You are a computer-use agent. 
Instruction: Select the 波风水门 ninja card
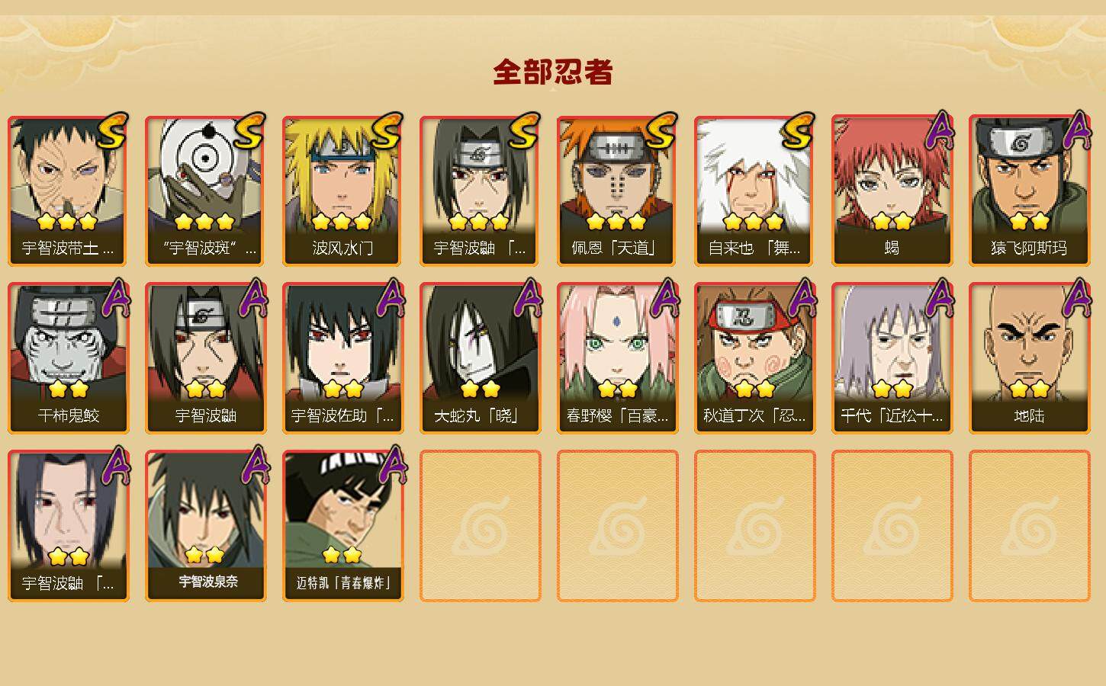[x=343, y=191]
